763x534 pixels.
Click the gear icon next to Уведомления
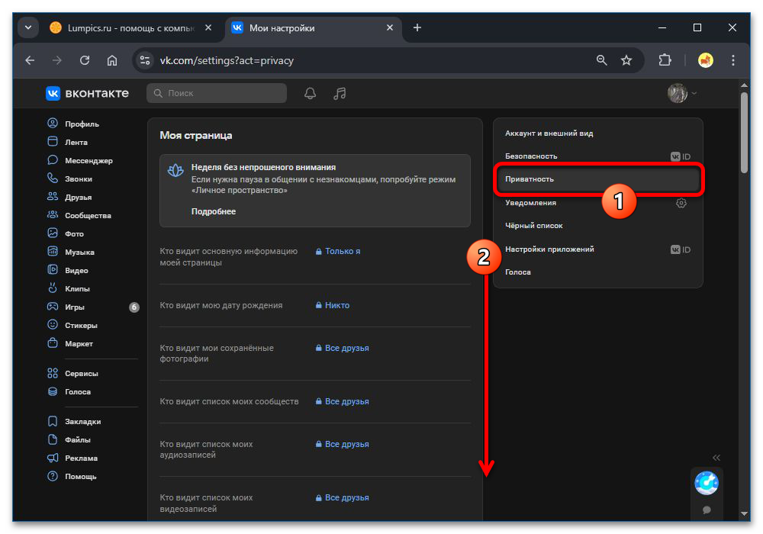click(x=681, y=203)
